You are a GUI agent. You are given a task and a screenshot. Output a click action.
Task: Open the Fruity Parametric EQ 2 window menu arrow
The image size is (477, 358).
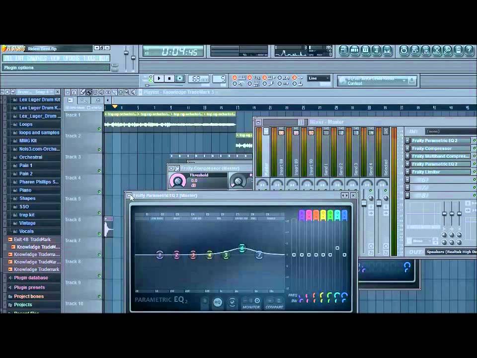coord(129,195)
